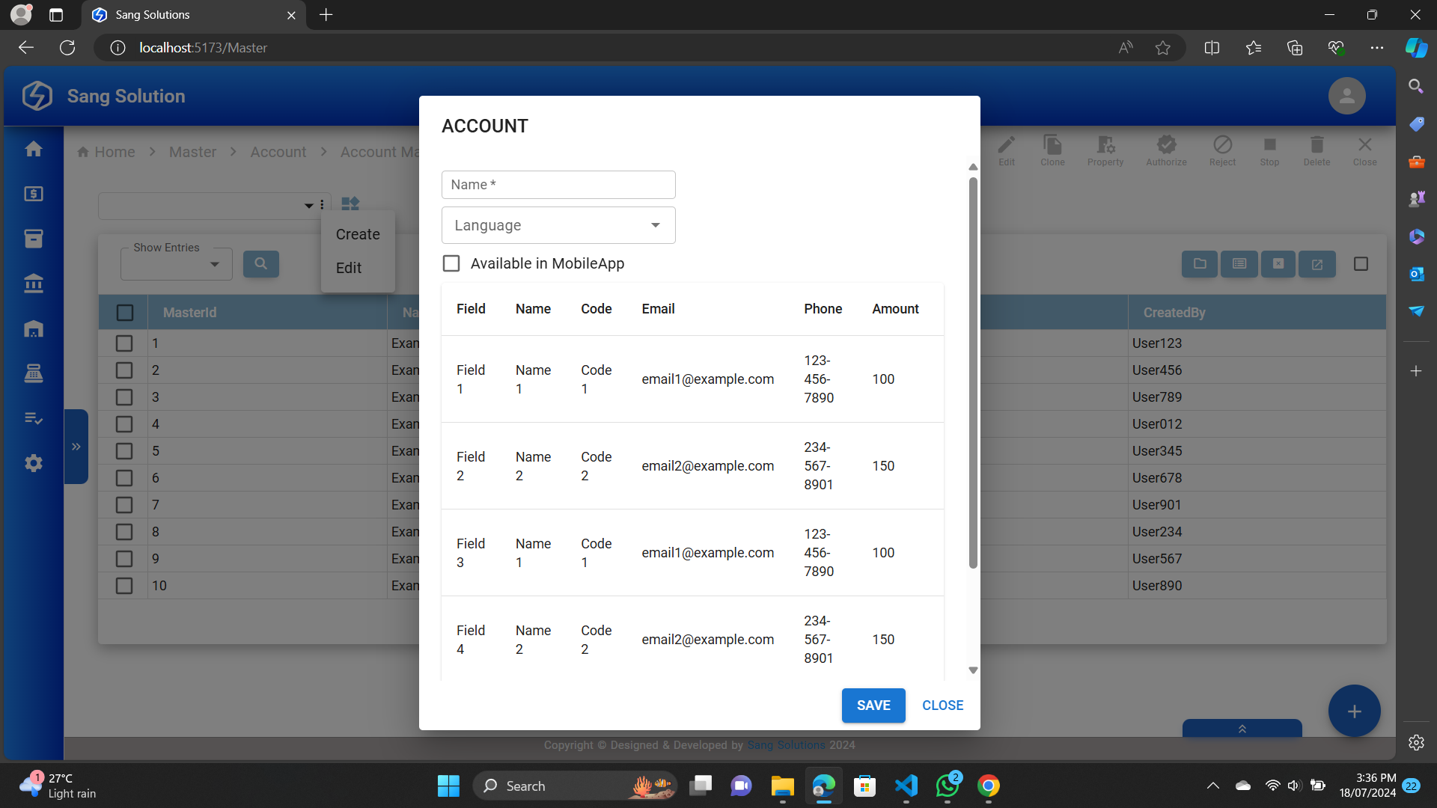Select Edit from the popup menu
This screenshot has height=808, width=1437.
click(349, 268)
